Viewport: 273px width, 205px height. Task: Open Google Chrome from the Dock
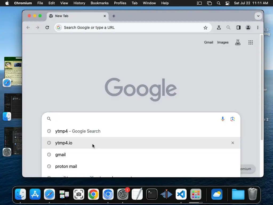(x=93, y=194)
